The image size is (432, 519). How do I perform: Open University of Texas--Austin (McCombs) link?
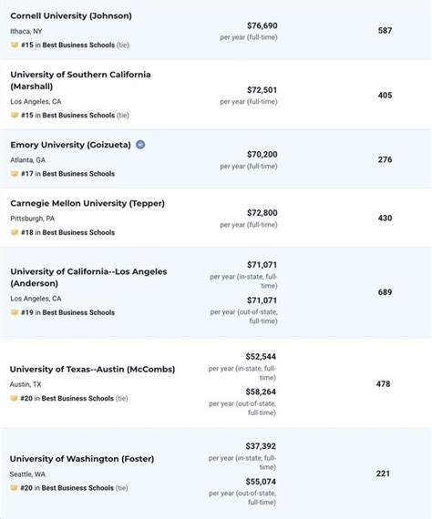(92, 369)
